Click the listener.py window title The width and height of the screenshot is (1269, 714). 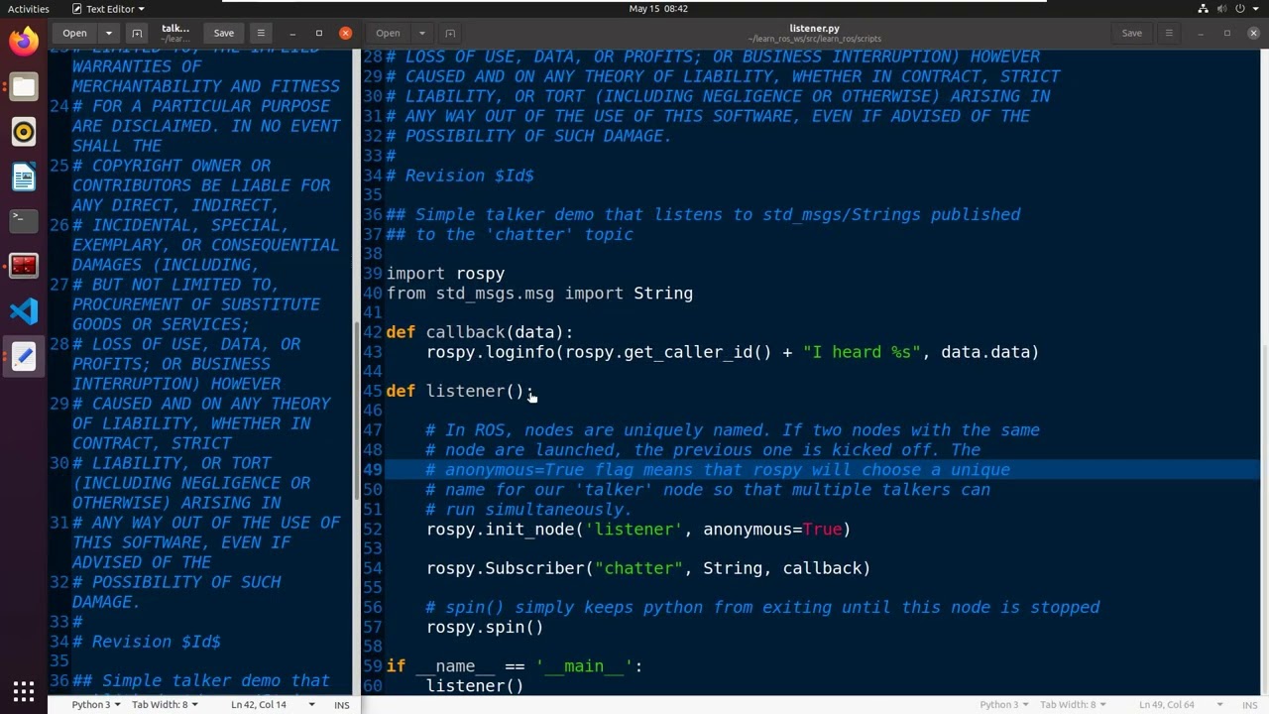click(814, 29)
